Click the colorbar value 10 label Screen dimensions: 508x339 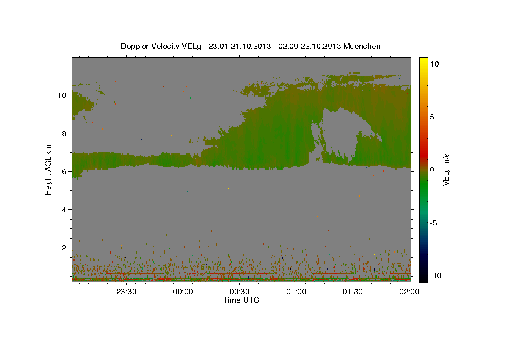coord(434,64)
